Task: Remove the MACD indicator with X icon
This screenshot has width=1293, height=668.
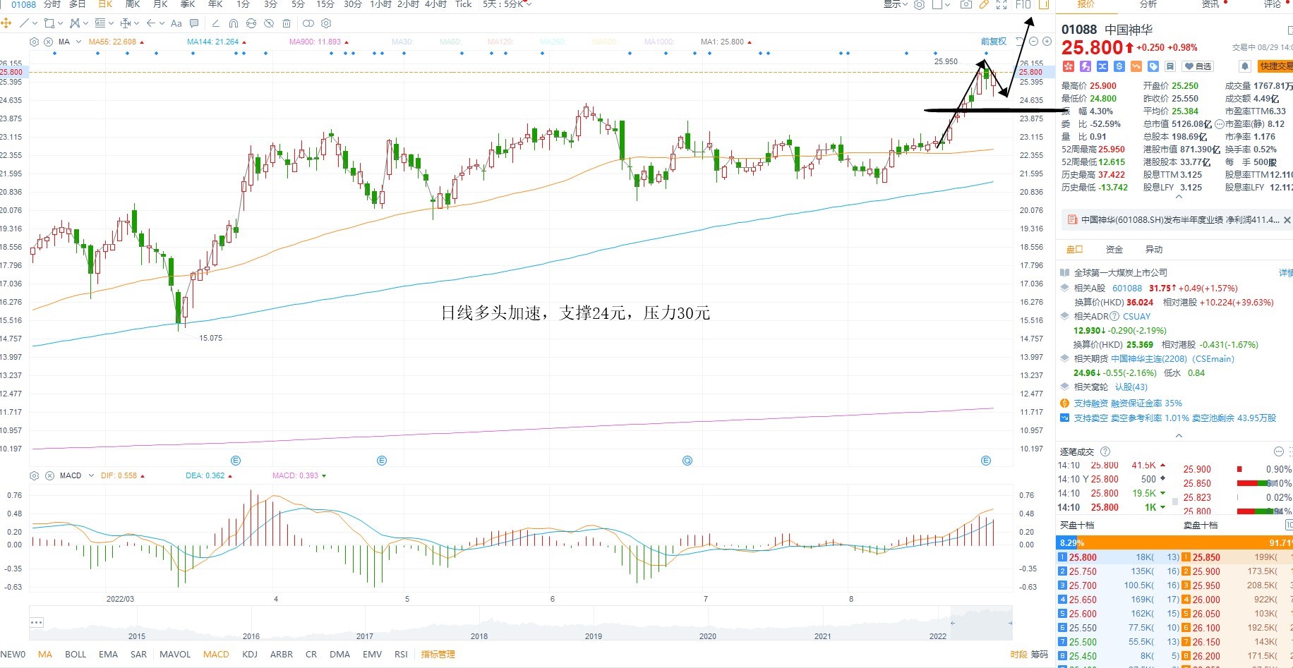Action: [x=49, y=475]
